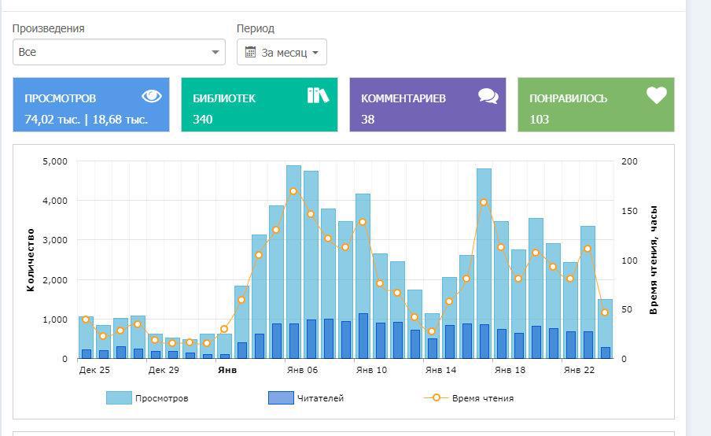Click the caret arrow of Произведения combo box
The height and width of the screenshot is (436, 711).
tap(215, 53)
